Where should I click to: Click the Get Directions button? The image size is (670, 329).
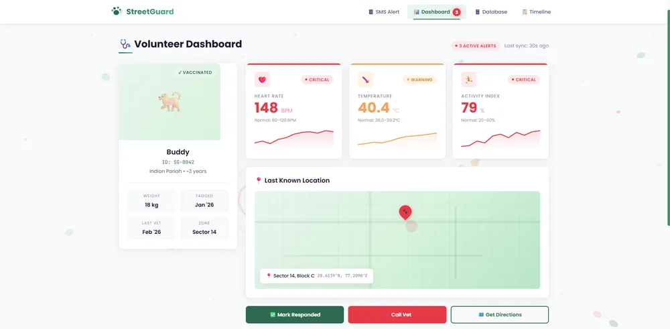click(500, 315)
